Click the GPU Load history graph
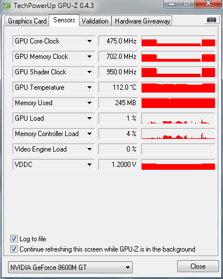Image resolution: width=223 pixels, height=279 pixels. click(178, 118)
